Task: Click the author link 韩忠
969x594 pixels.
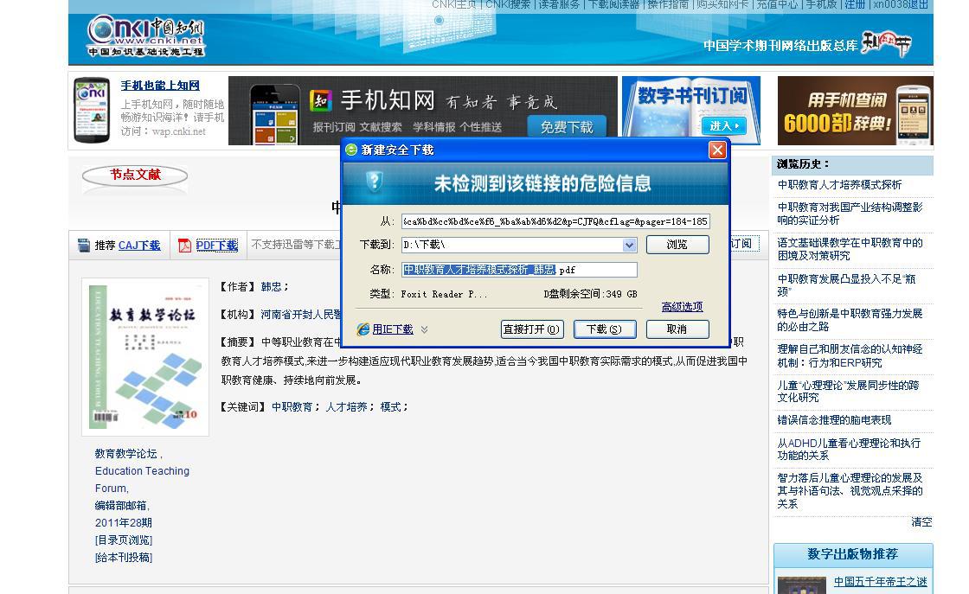Action: (x=272, y=286)
